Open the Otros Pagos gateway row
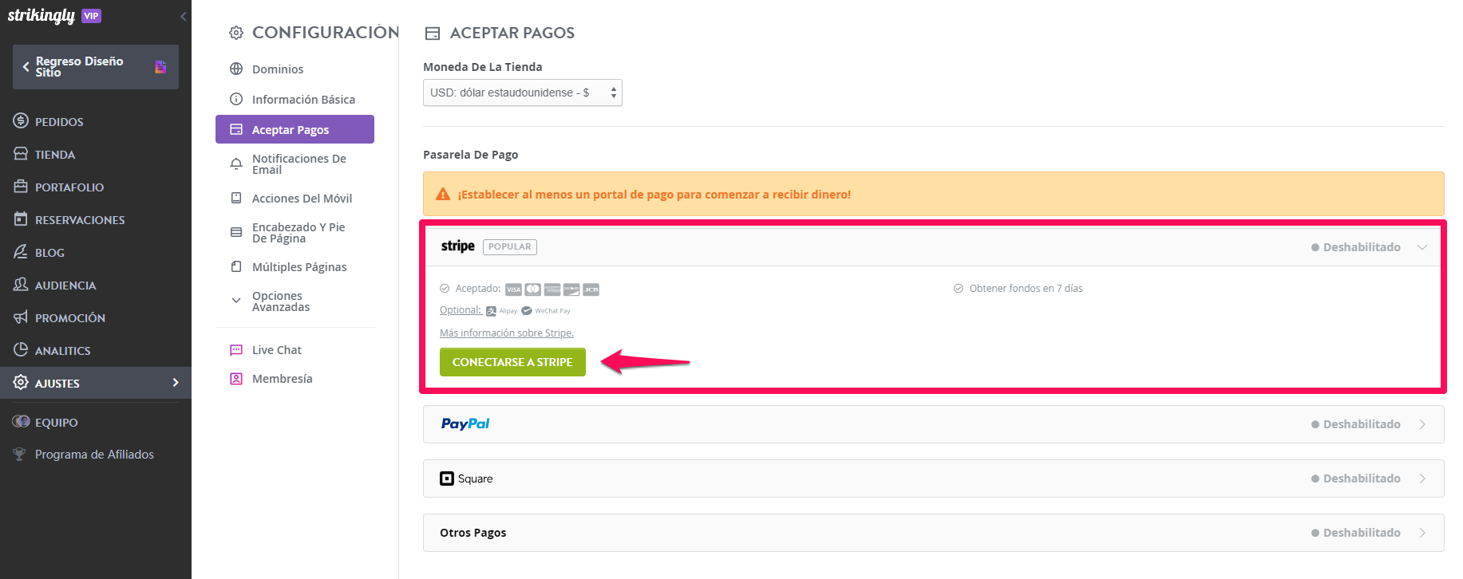The image size is (1463, 579). click(x=933, y=533)
